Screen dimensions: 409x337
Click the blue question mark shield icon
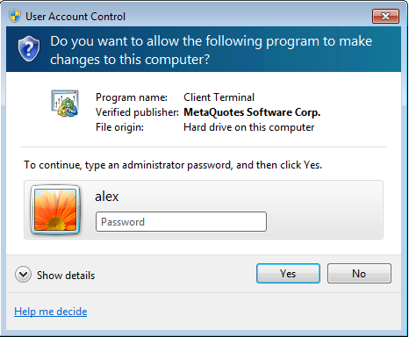(x=29, y=49)
